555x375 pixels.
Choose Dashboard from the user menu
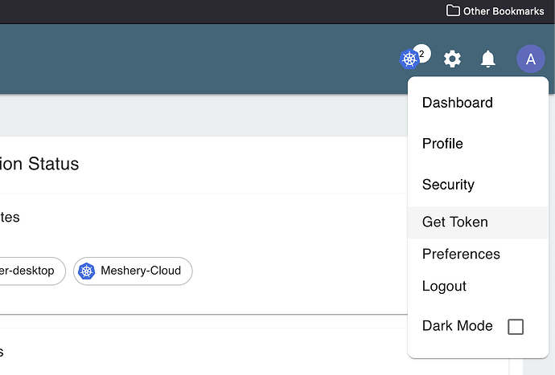coord(478,103)
